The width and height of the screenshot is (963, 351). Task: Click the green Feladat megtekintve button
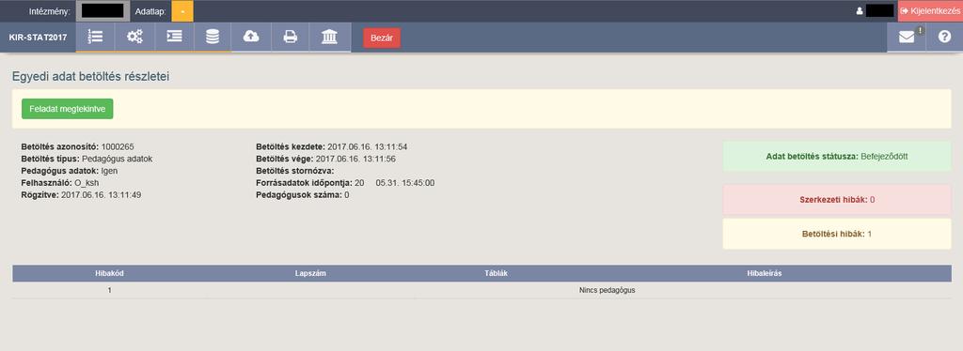tap(68, 109)
